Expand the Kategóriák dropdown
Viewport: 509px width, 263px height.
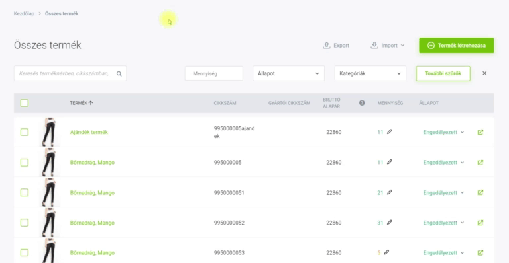tap(370, 73)
